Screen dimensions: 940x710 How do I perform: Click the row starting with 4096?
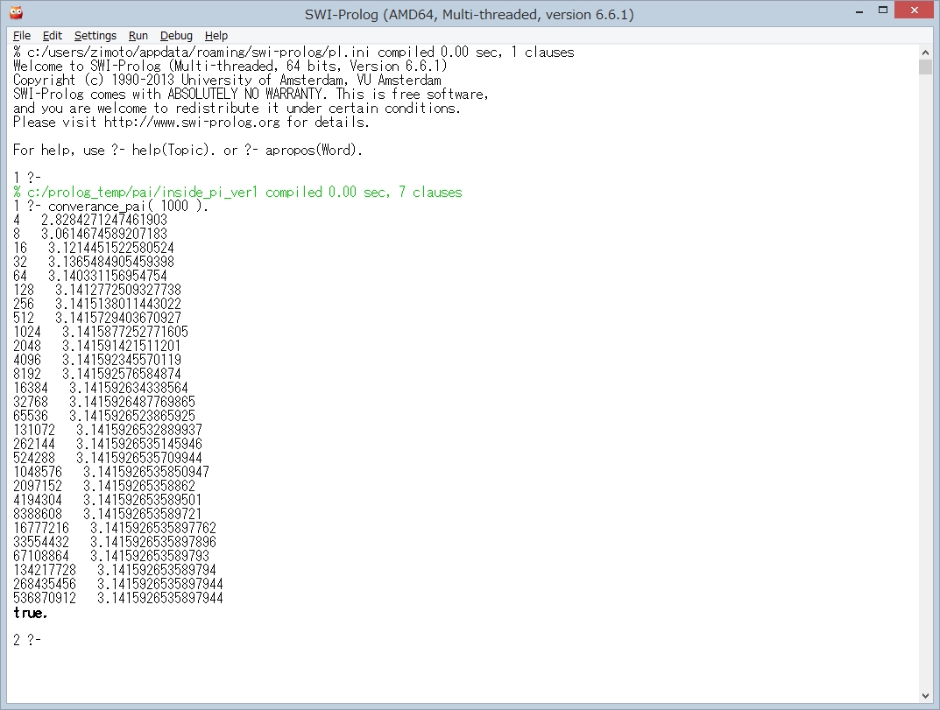point(97,360)
